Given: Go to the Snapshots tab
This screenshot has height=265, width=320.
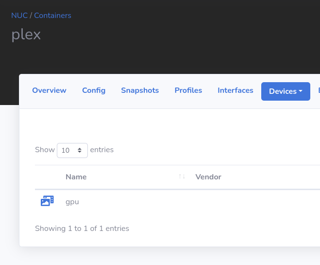Looking at the screenshot, I should click(140, 90).
